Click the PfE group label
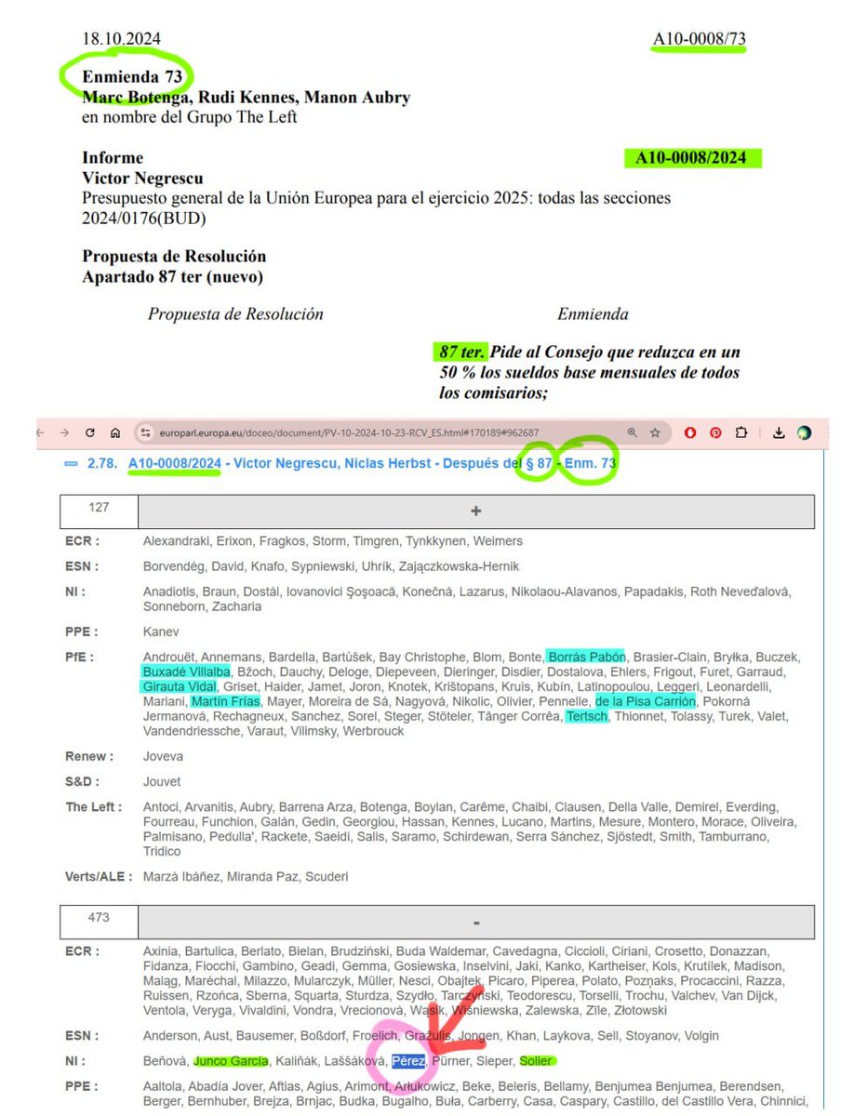 [82, 658]
